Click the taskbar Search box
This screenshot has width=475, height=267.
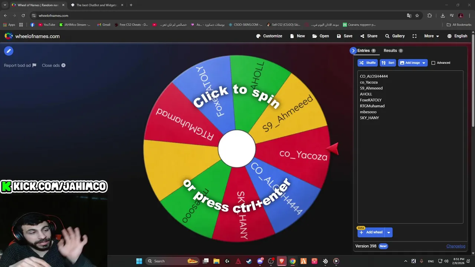(x=173, y=261)
